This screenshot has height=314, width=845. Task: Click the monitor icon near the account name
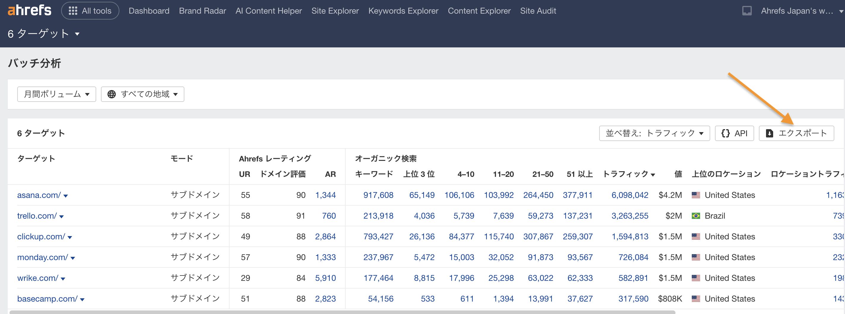pyautogui.click(x=747, y=10)
